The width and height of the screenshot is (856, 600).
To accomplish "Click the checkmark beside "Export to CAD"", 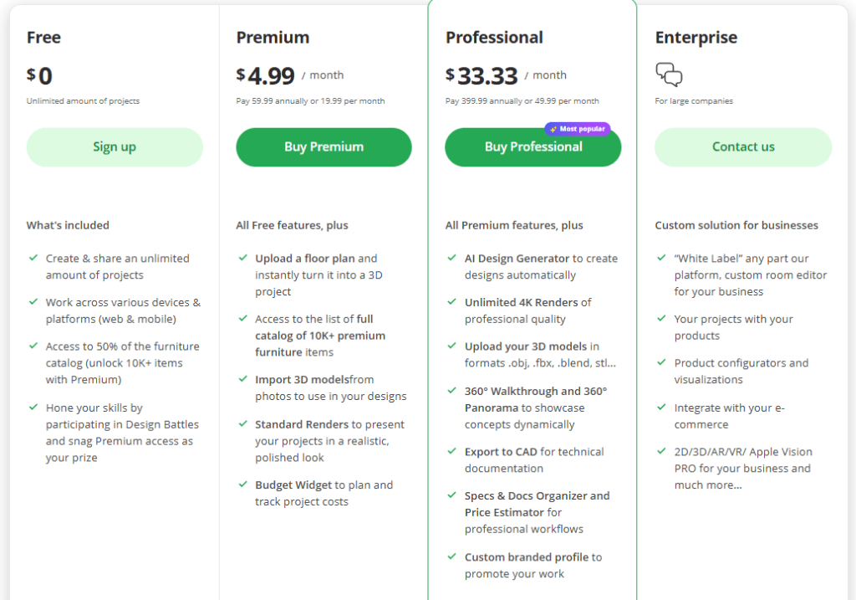I will pyautogui.click(x=452, y=452).
